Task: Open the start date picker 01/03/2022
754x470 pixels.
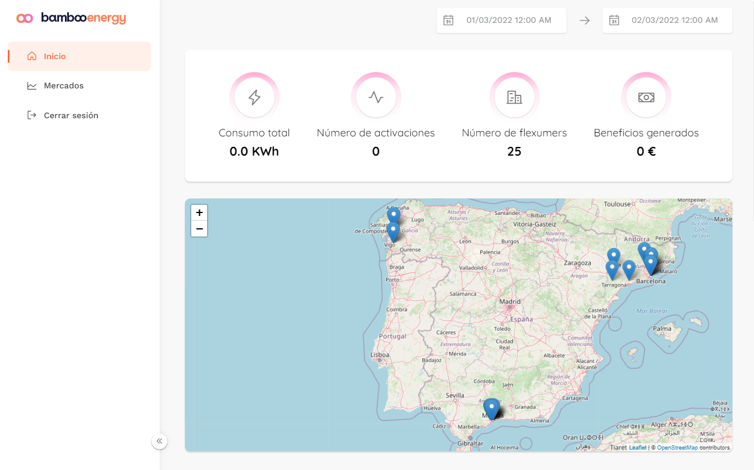Action: tap(508, 20)
